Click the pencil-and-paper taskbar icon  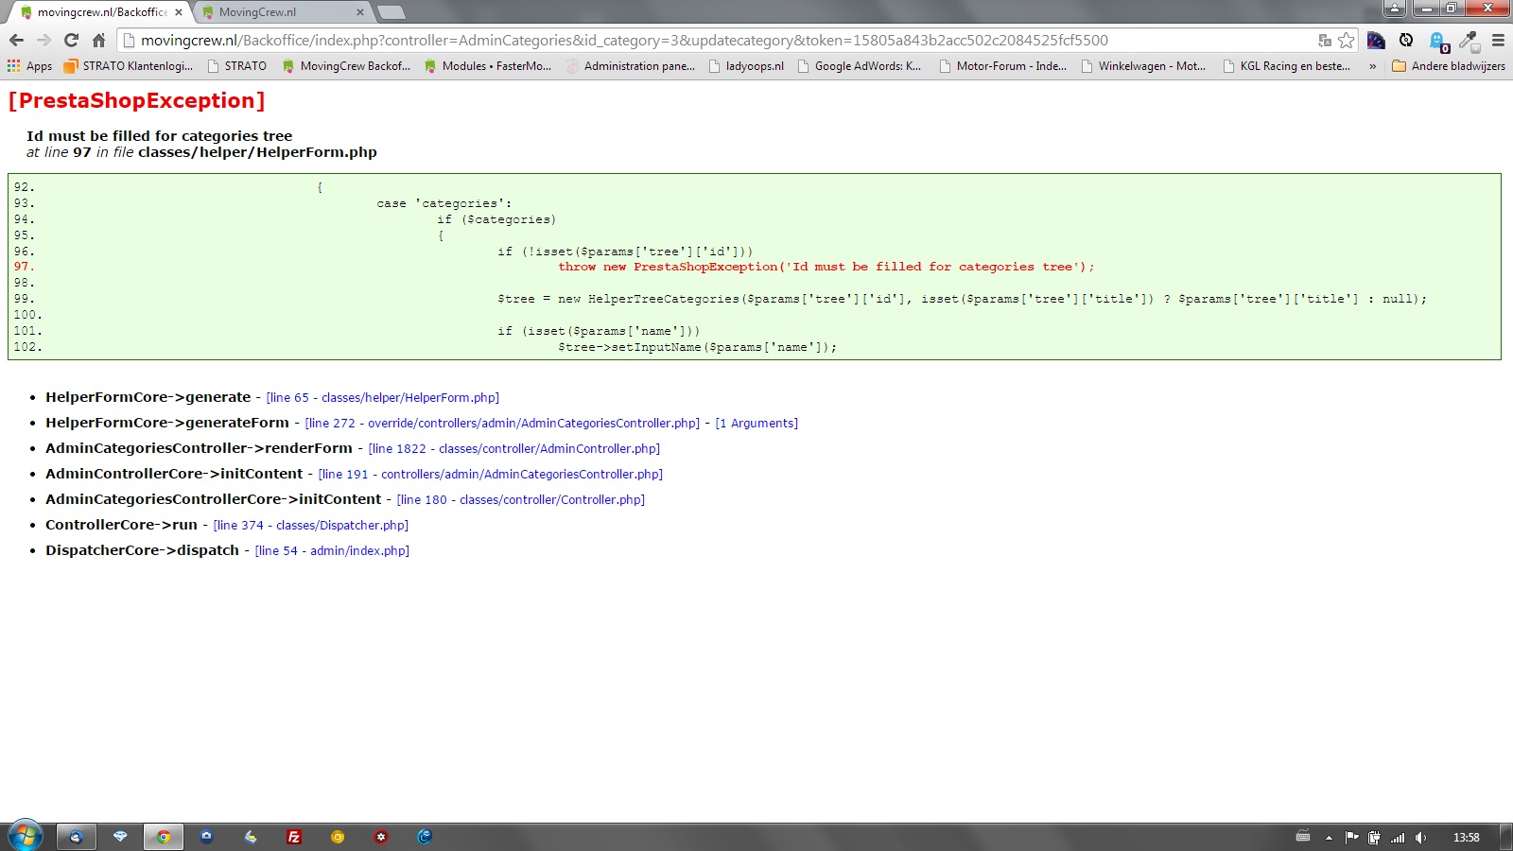[x=251, y=837]
